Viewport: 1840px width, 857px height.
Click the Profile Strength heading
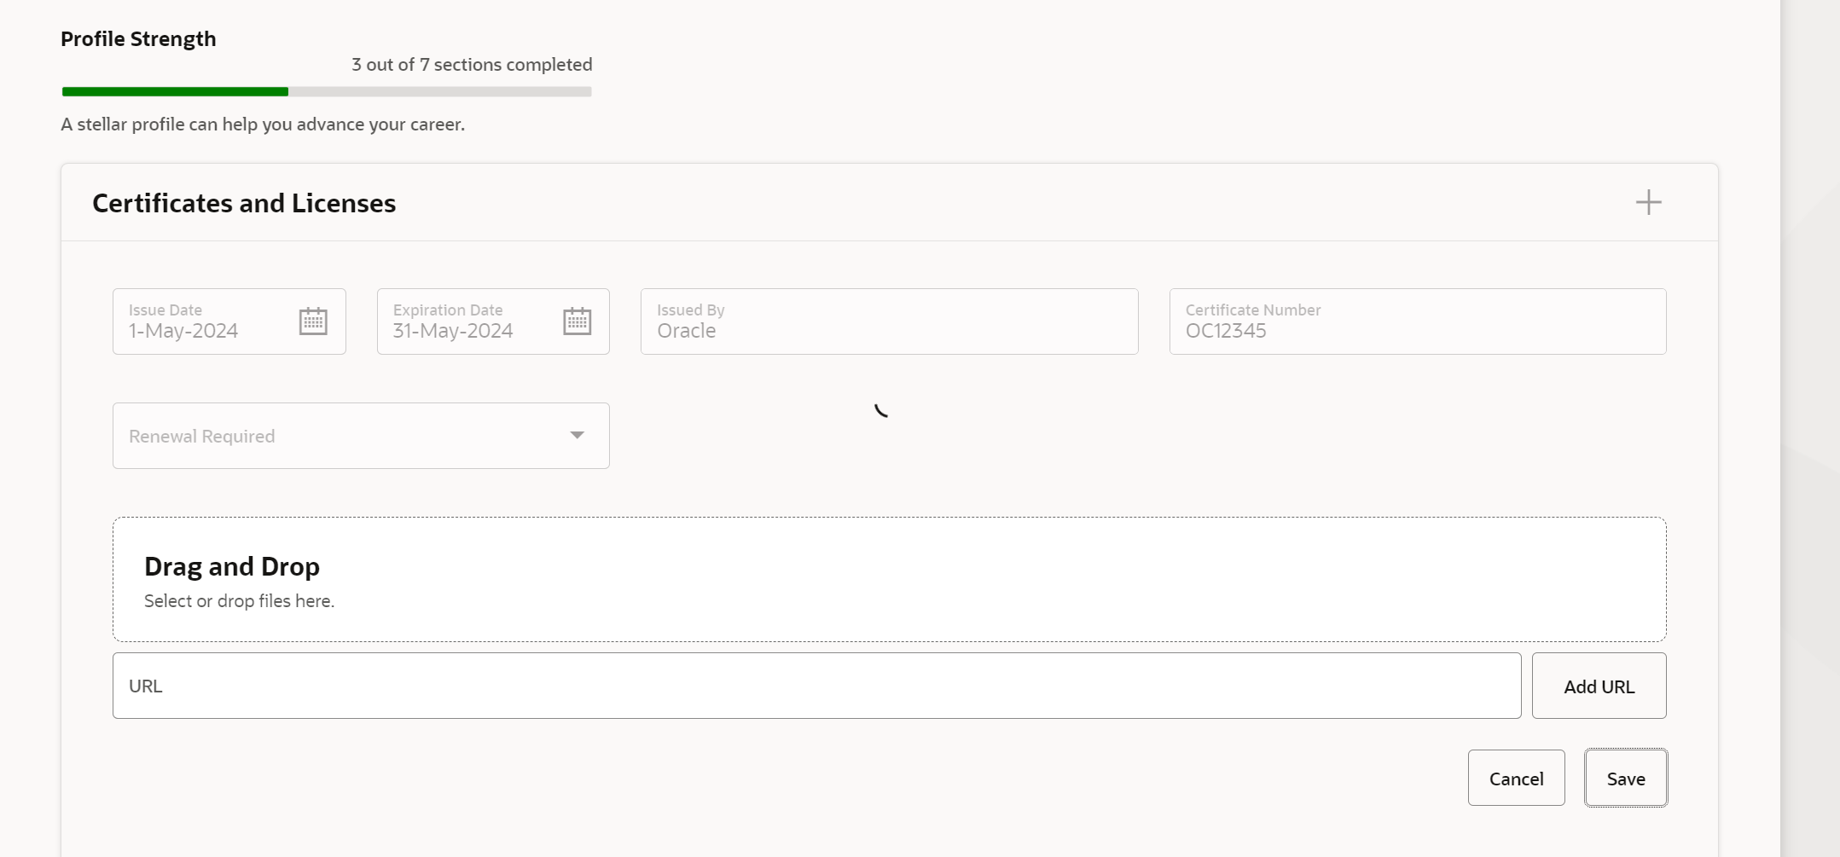pyautogui.click(x=138, y=38)
